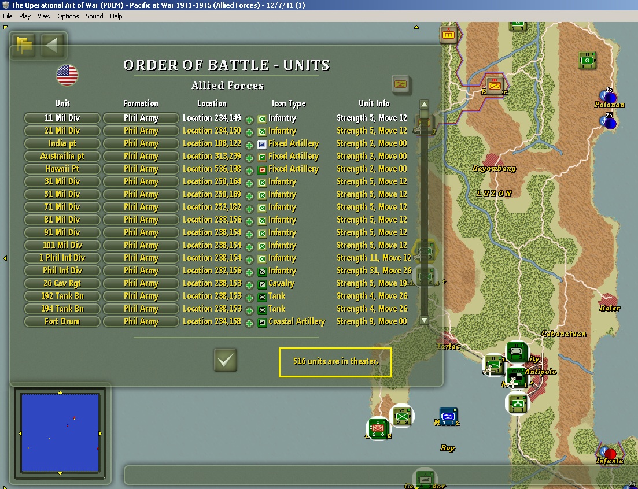Viewport: 638px width, 489px height.
Task: Click the XX infantry counter near Bataan
Action: (x=403, y=416)
